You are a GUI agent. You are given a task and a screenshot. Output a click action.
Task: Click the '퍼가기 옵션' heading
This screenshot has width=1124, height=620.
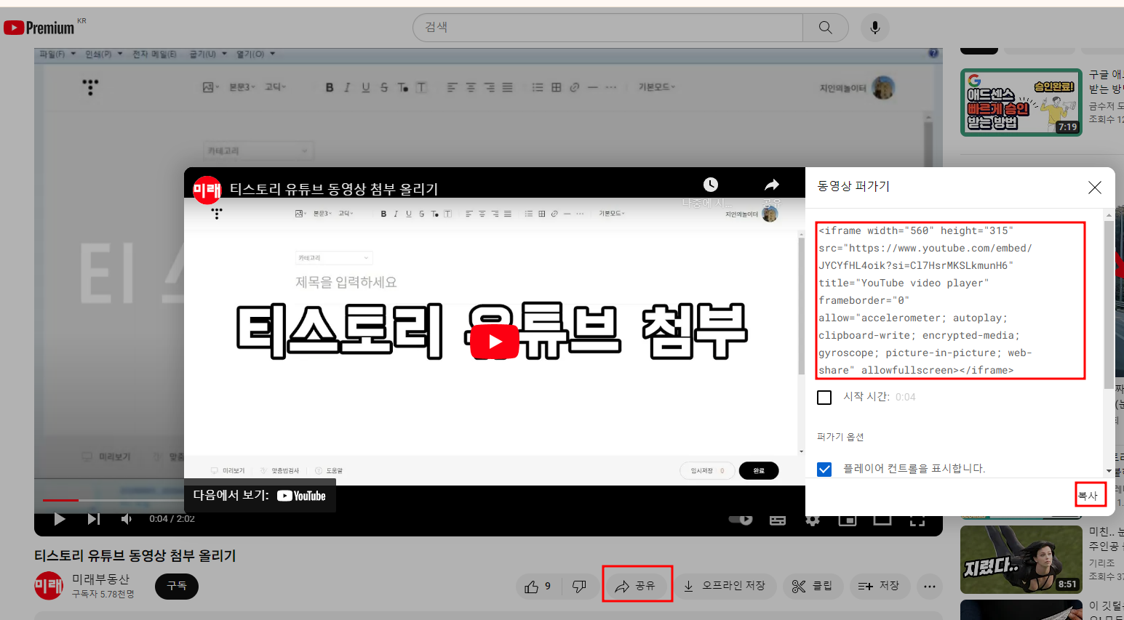[x=840, y=437]
